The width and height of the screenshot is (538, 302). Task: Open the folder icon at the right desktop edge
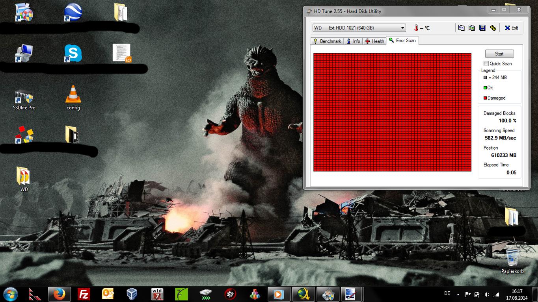click(x=512, y=217)
